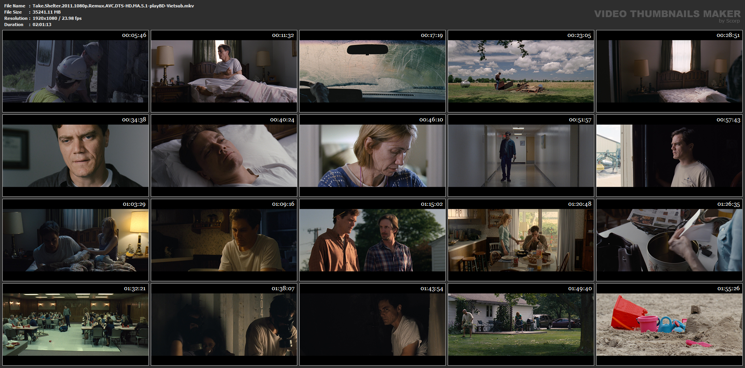Click the resolution value 1920x1080 / 23.98 fps
This screenshot has width=745, height=368.
pyautogui.click(x=57, y=18)
